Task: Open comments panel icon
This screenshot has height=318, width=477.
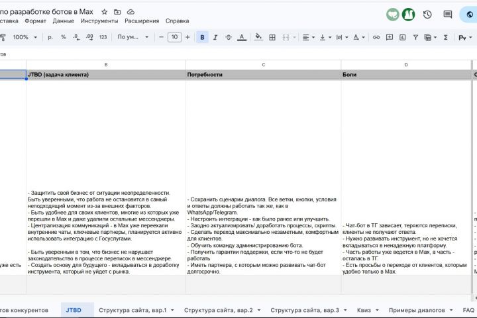Action: tap(447, 15)
